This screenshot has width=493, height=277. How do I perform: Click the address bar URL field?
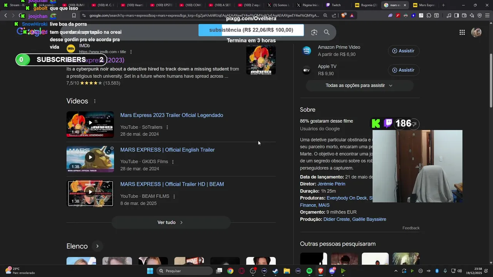(x=204, y=15)
